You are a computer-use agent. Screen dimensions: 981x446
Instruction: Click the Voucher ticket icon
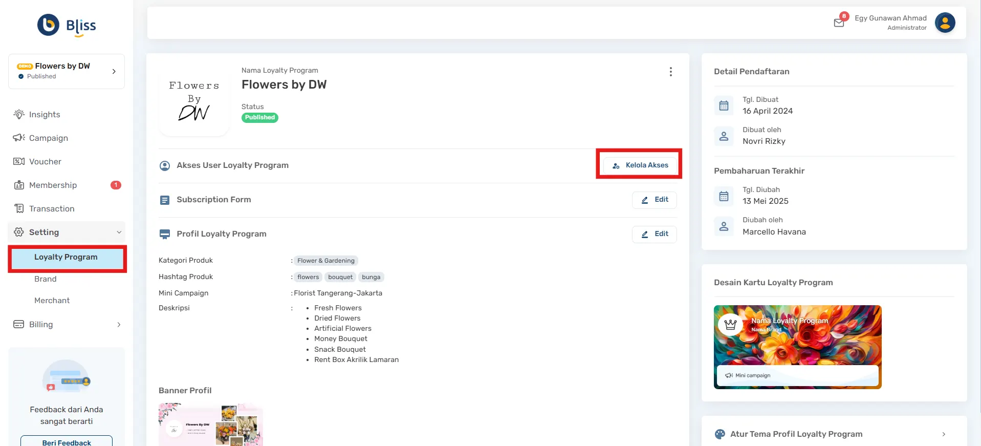coord(19,161)
